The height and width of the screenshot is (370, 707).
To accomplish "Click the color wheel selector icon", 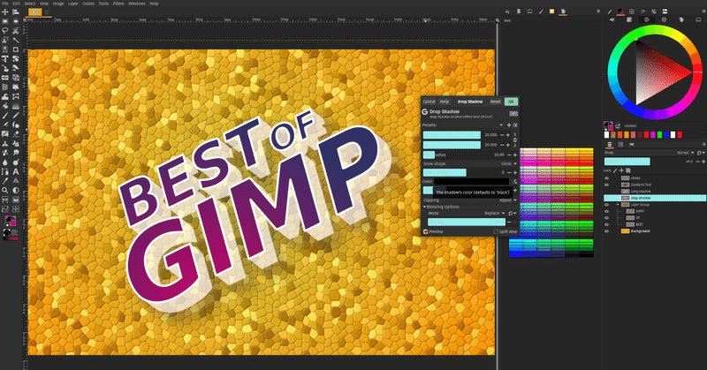I will 647,19.
